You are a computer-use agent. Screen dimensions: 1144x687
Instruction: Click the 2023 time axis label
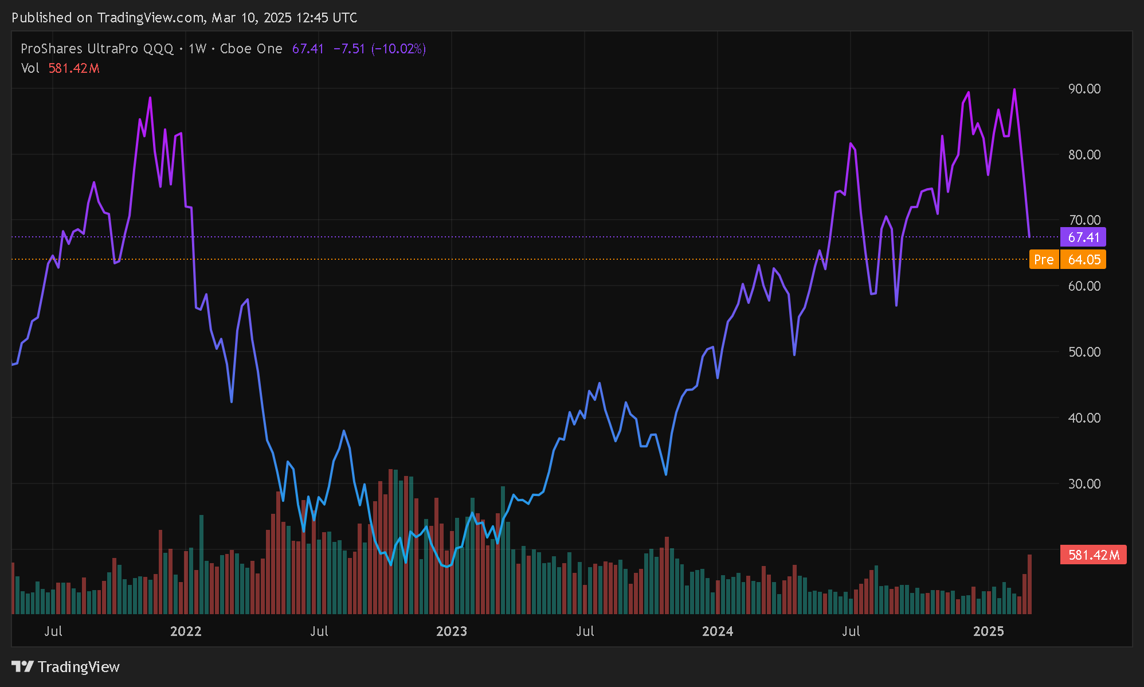(x=452, y=631)
